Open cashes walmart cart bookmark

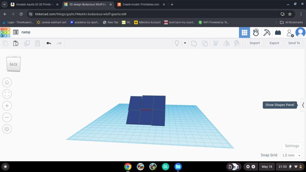[x=52, y=23]
